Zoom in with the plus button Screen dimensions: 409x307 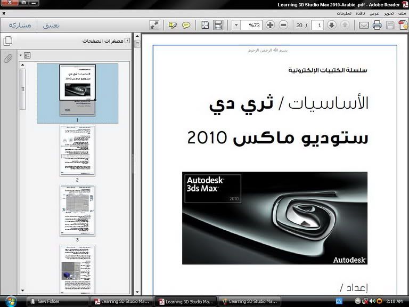click(270, 25)
